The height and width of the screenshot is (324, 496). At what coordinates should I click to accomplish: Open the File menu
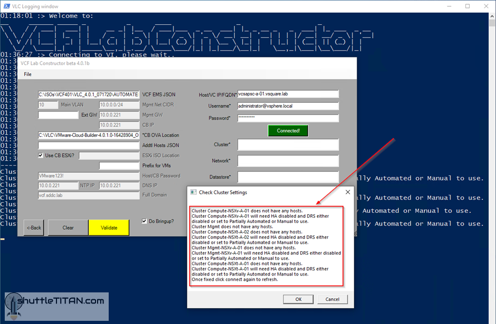(28, 74)
